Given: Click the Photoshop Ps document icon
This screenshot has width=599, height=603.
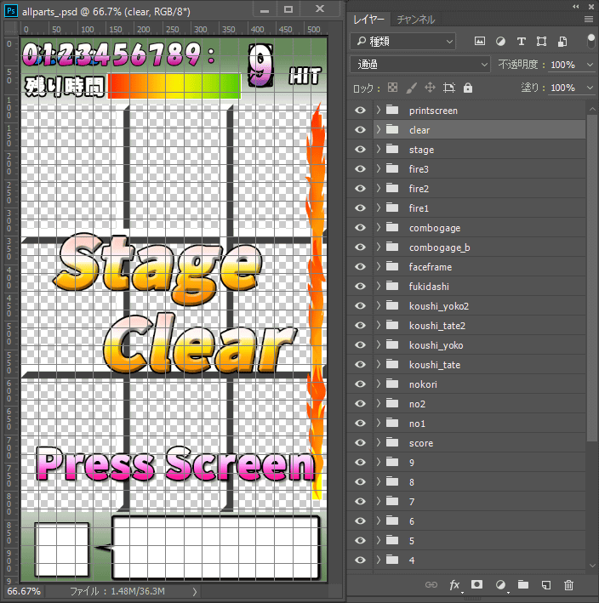Looking at the screenshot, I should tap(11, 11).
